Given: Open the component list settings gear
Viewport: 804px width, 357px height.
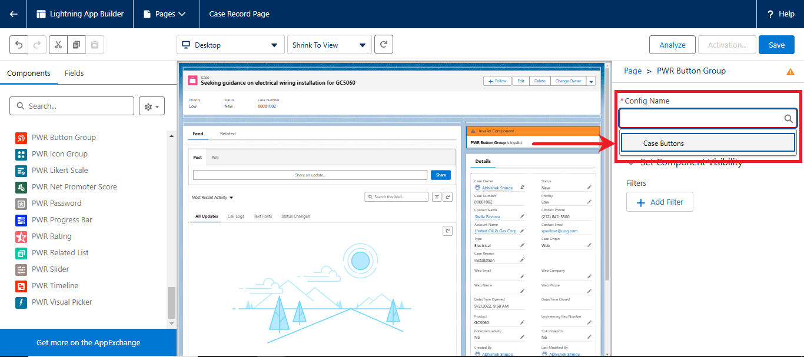Looking at the screenshot, I should [152, 106].
